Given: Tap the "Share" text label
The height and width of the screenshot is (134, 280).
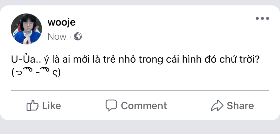Looking at the screenshot, I should point(240,106).
